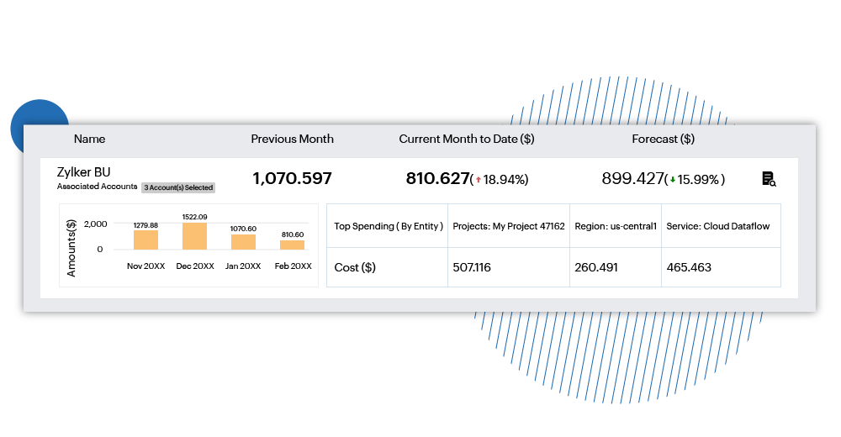This screenshot has width=841, height=437.
Task: Click the Cost ($) row label
Action: pyautogui.click(x=355, y=267)
